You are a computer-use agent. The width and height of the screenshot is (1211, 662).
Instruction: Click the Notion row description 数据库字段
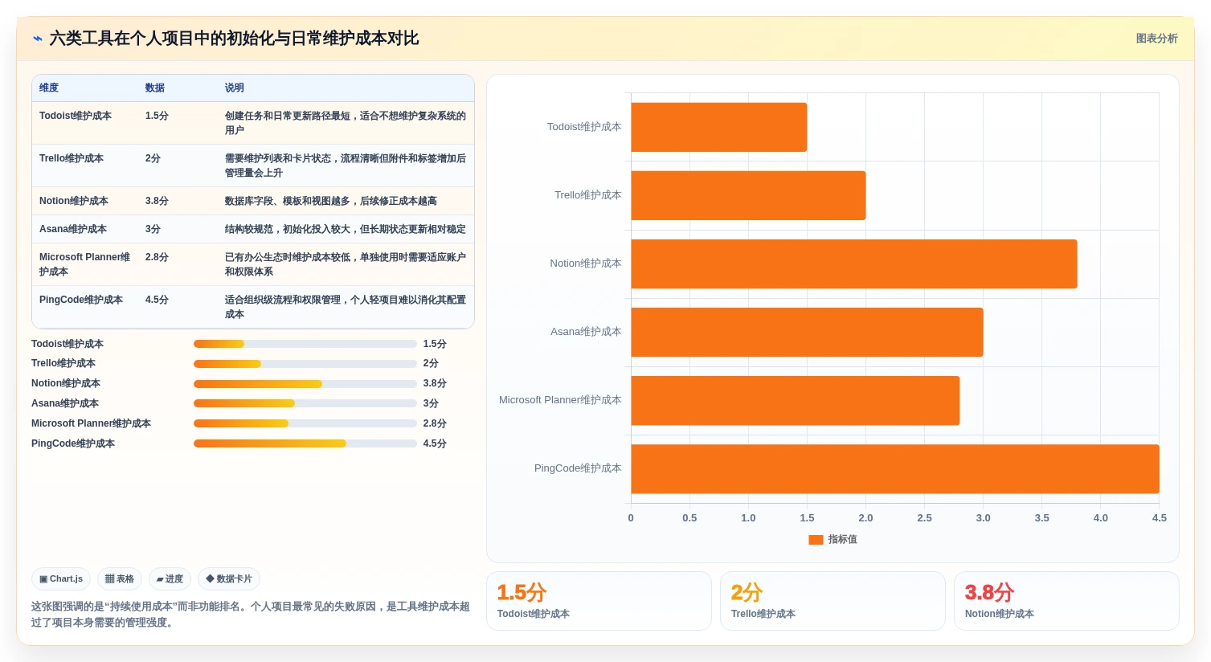331,201
